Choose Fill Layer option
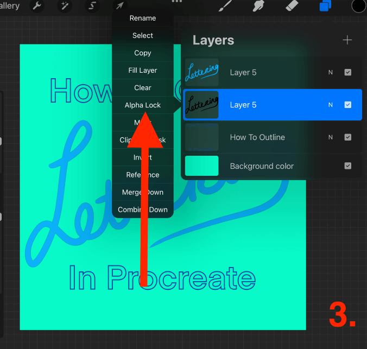Image resolution: width=367 pixels, height=349 pixels. [x=143, y=70]
